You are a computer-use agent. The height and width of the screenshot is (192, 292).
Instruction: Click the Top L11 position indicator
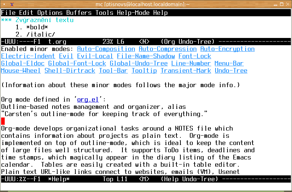click(115, 179)
